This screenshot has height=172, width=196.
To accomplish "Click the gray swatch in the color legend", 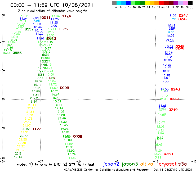I will 114,3.
